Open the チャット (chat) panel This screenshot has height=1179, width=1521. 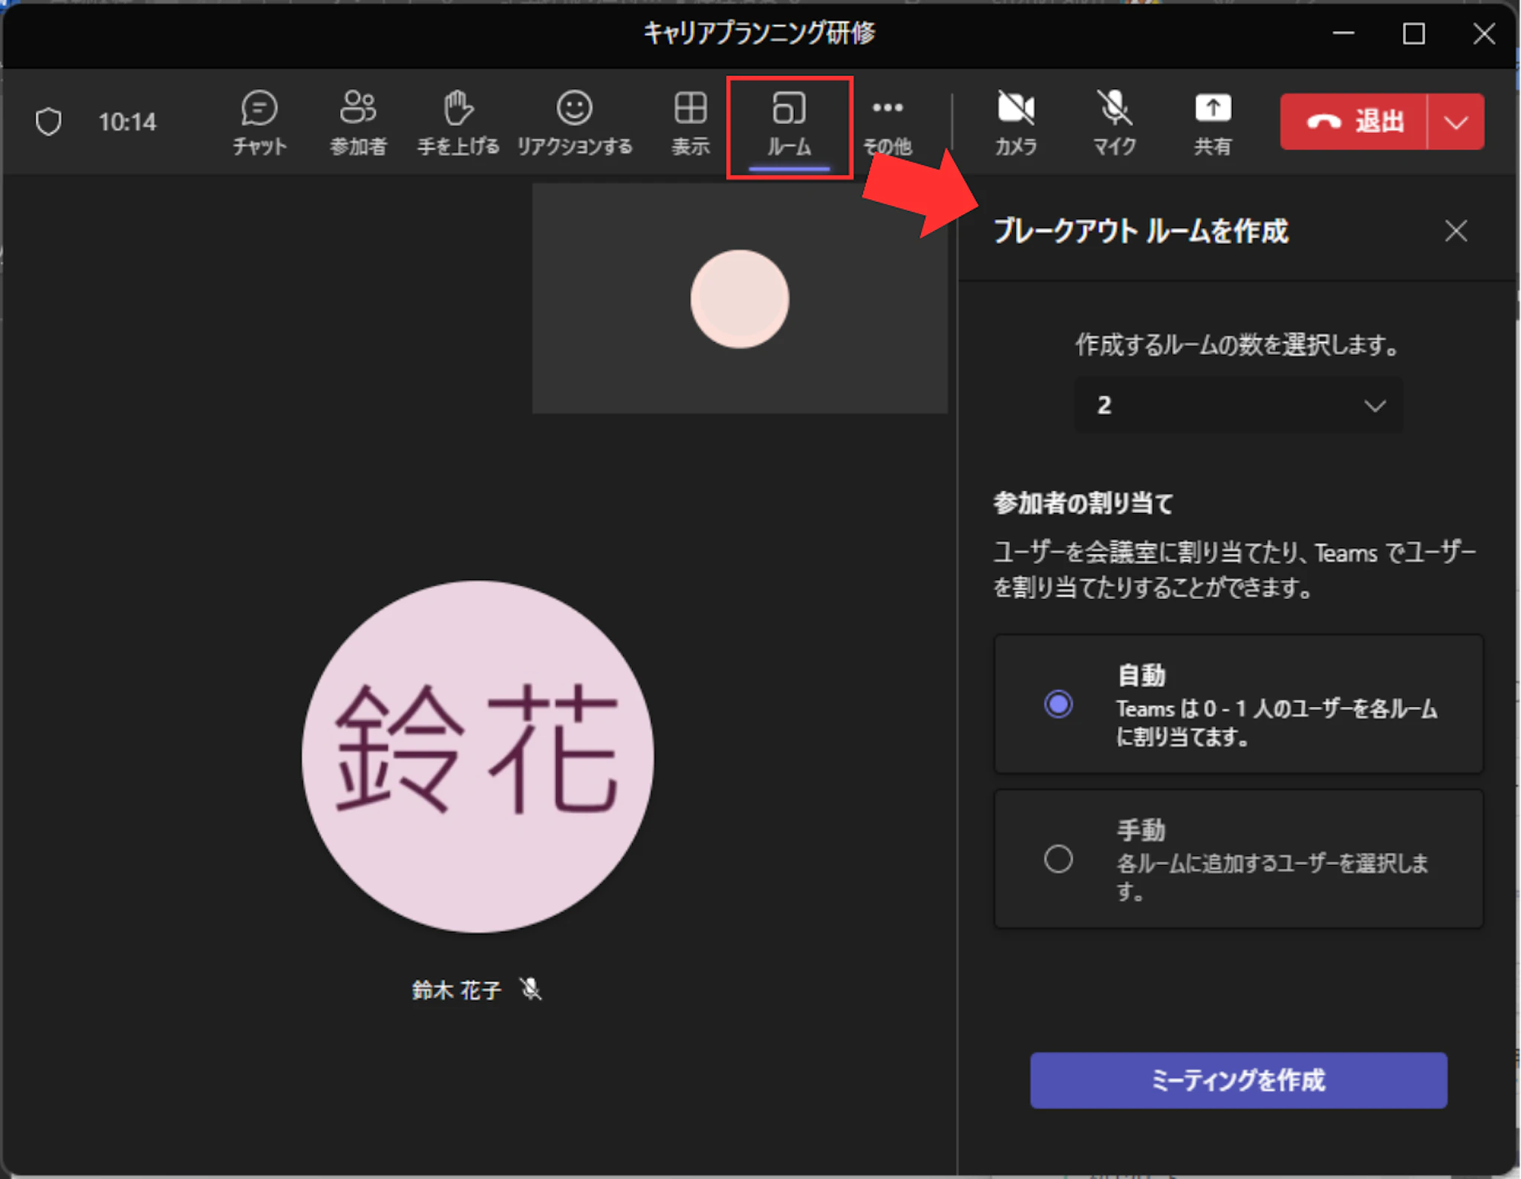pyautogui.click(x=259, y=123)
